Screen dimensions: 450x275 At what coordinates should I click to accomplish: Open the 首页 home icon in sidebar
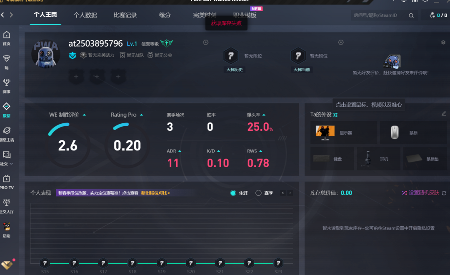coord(7,35)
